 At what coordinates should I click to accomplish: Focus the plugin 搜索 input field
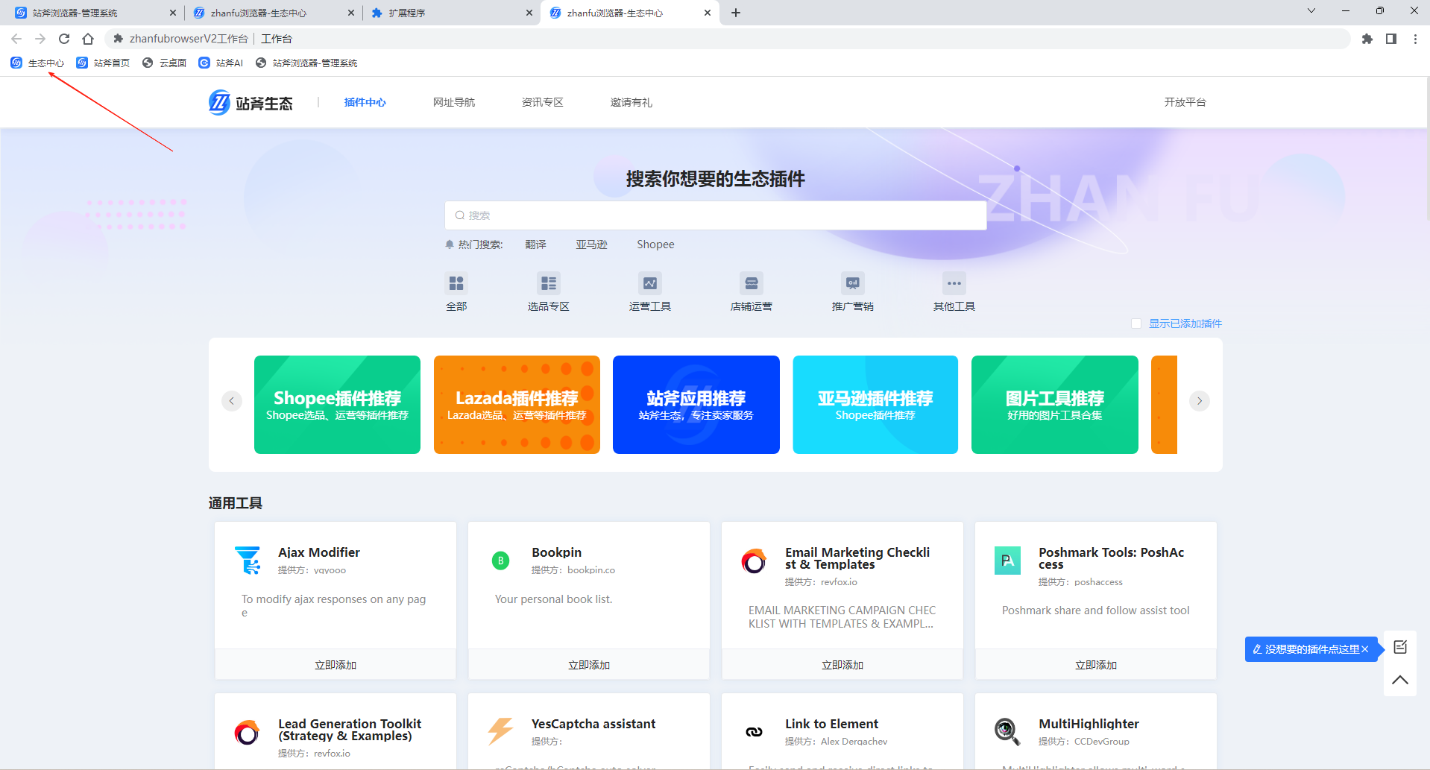(716, 215)
